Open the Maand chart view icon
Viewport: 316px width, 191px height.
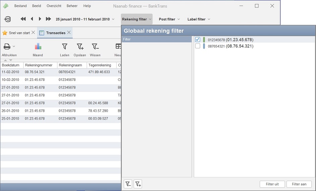click(x=38, y=47)
